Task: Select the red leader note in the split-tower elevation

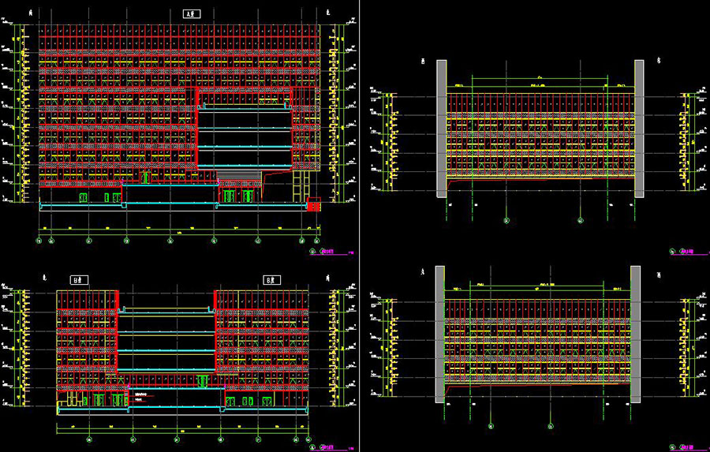Action: pos(141,396)
